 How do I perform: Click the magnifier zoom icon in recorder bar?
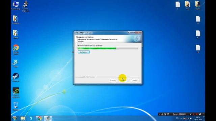[165, 114]
